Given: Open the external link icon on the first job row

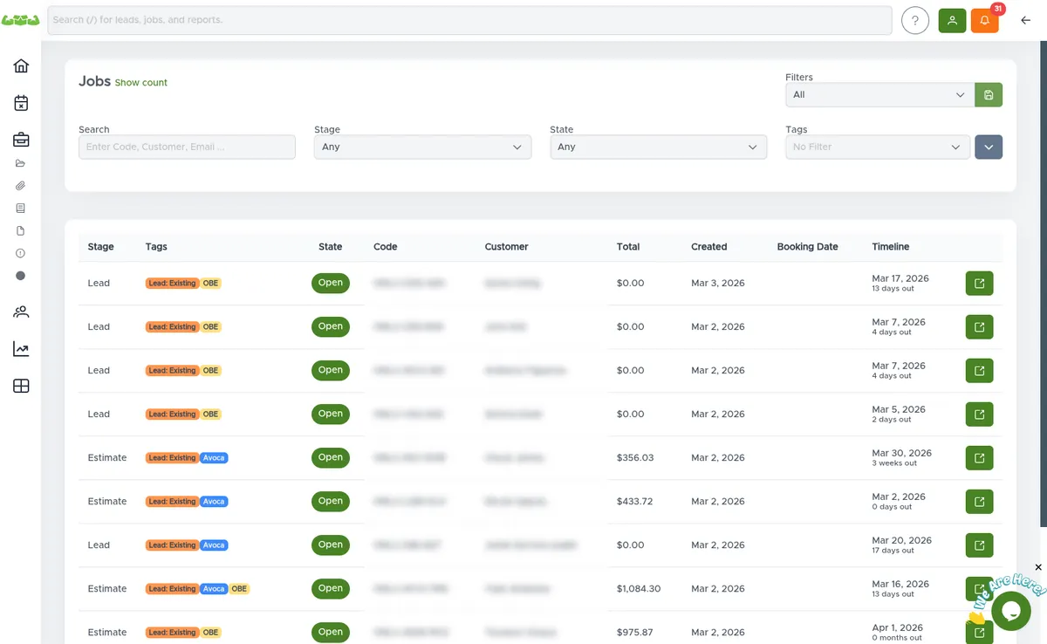Looking at the screenshot, I should click(978, 283).
